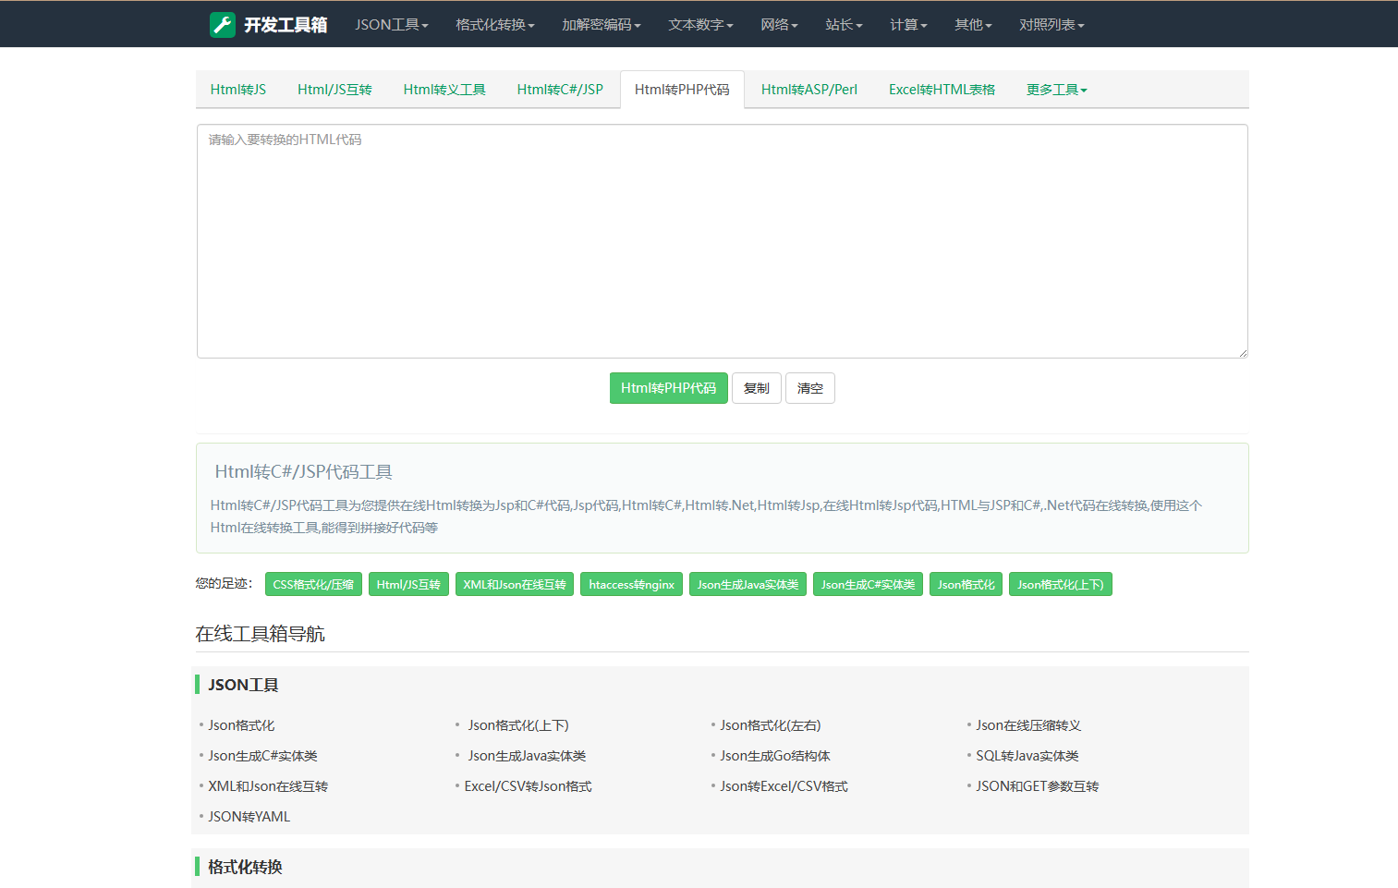Open the Json格式化(上下) link in JSON工具 list
Viewport: 1398px width, 888px height.
[518, 725]
